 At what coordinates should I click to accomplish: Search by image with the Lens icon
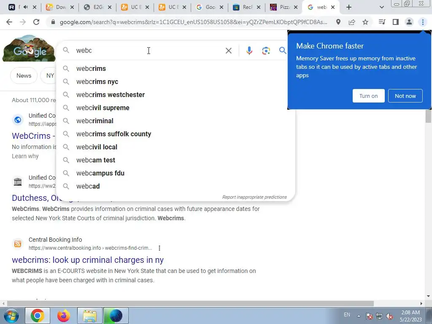[x=266, y=51]
